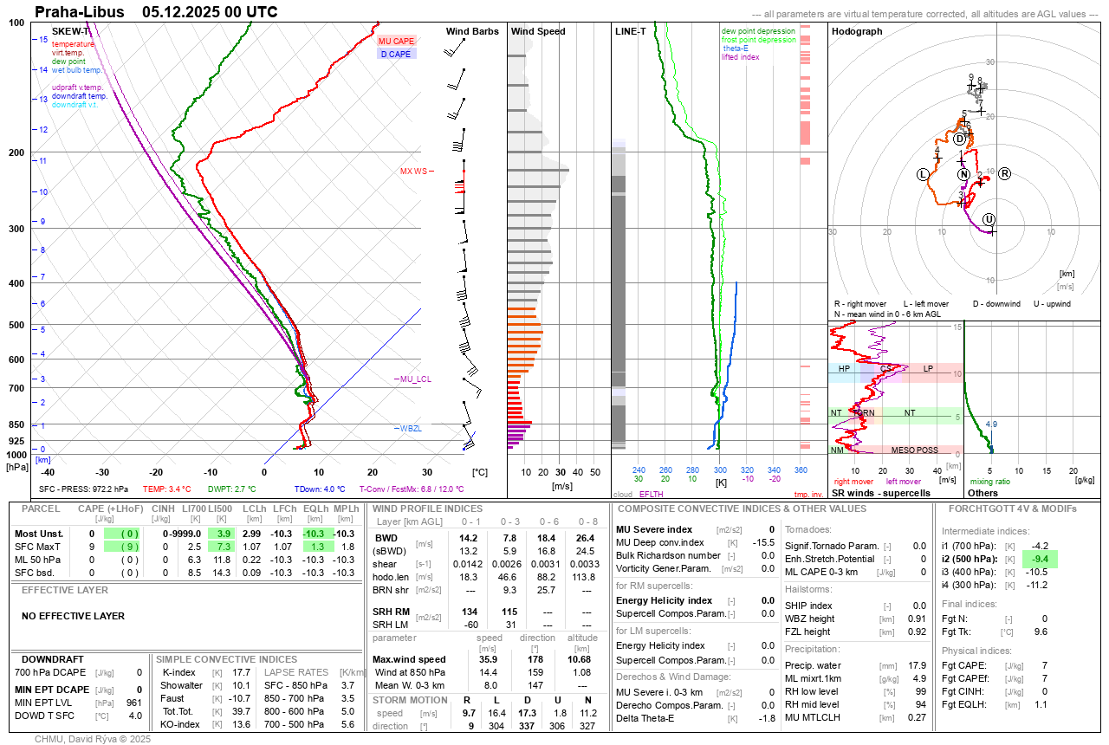Click the CHMU David Rýva copyright text

93,739
